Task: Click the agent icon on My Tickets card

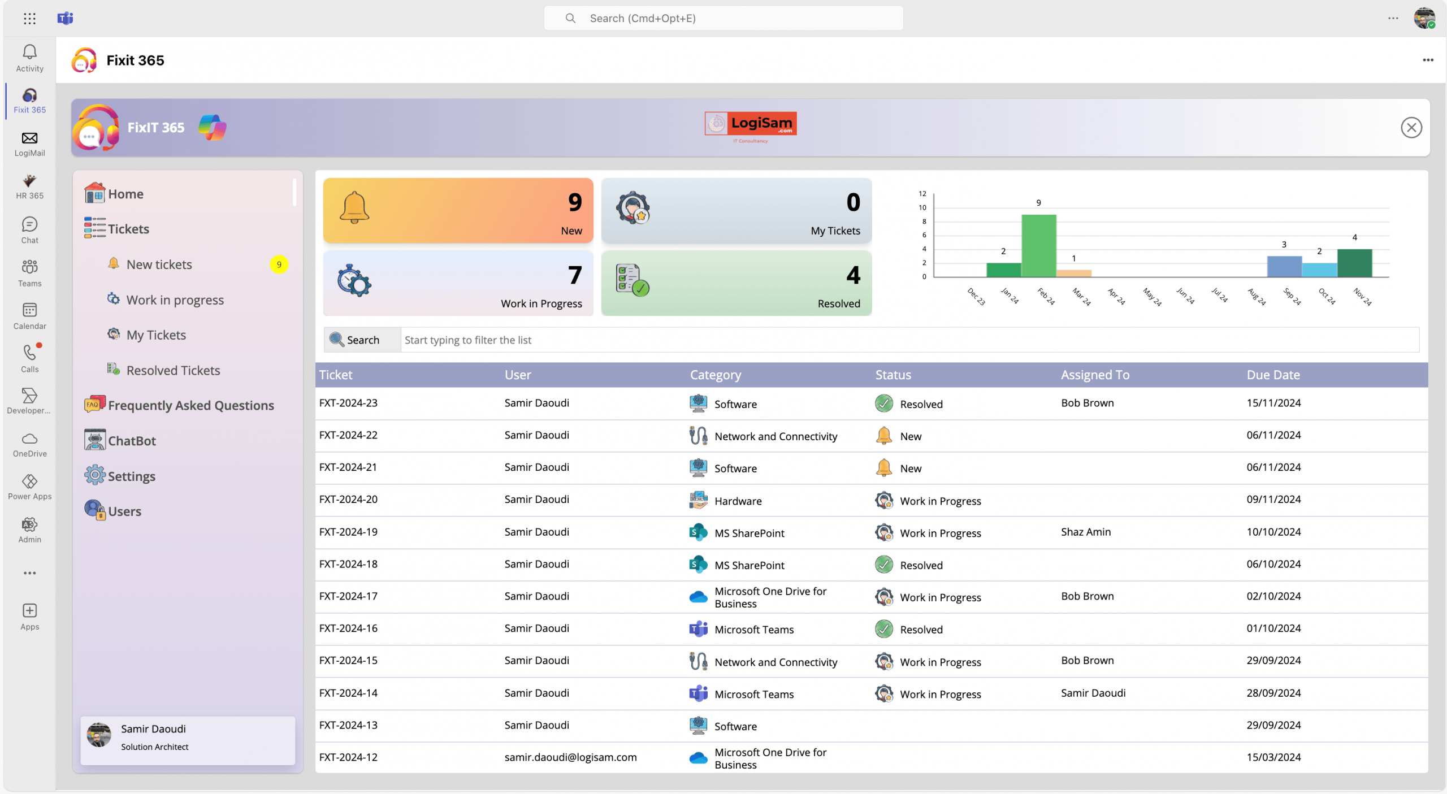Action: click(x=632, y=207)
